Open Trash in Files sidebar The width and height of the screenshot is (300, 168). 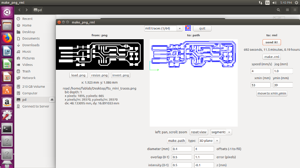(x=26, y=71)
